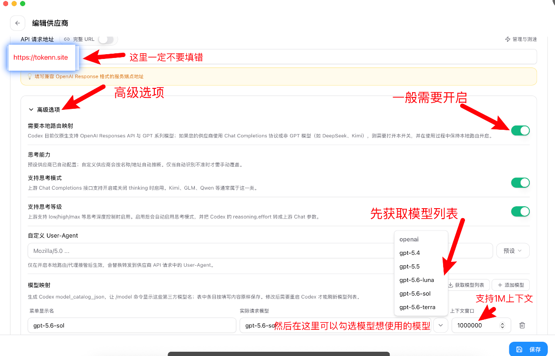The height and width of the screenshot is (356, 555).
Task: Click the 思考能力 heading text
Action: (39, 154)
